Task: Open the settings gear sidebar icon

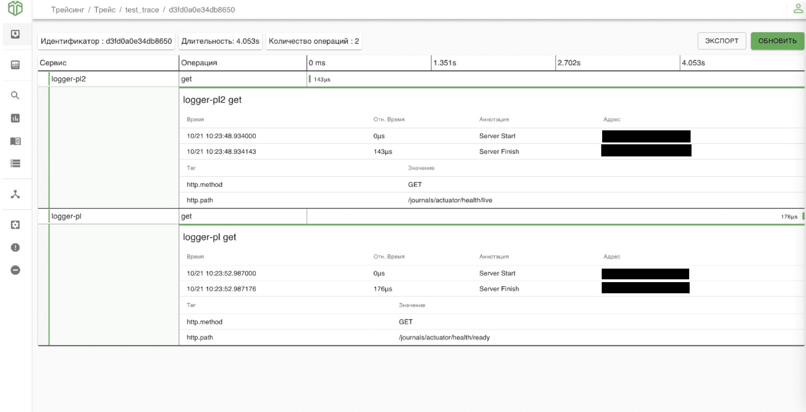Action: 15,225
